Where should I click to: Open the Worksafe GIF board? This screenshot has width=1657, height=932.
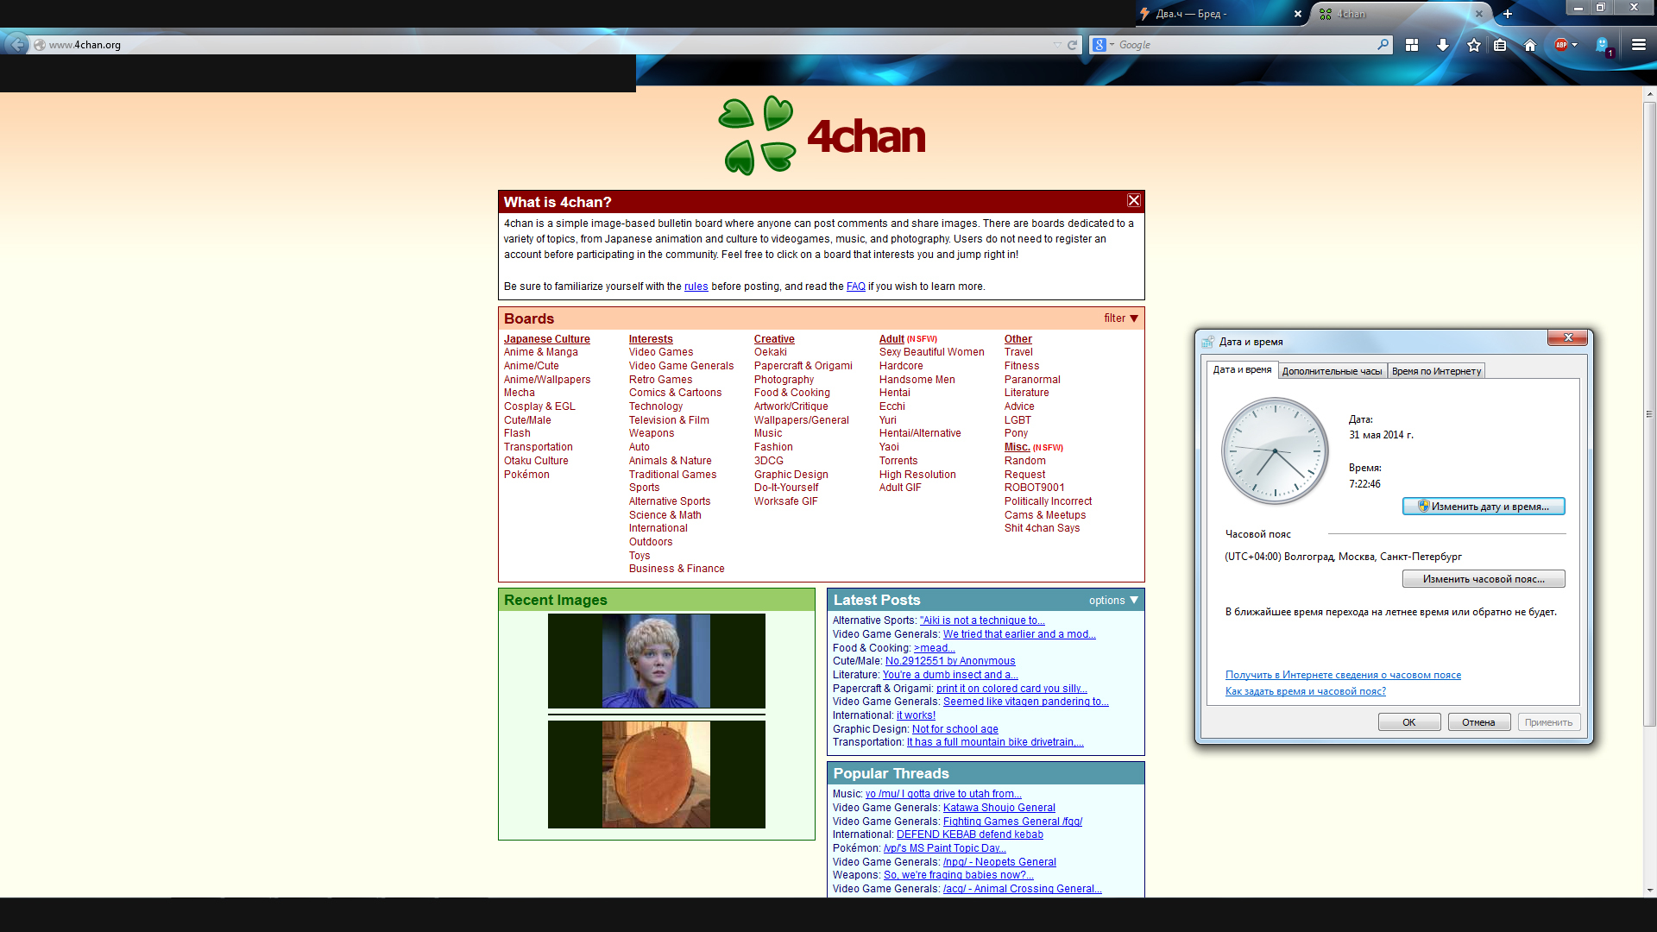[785, 501]
